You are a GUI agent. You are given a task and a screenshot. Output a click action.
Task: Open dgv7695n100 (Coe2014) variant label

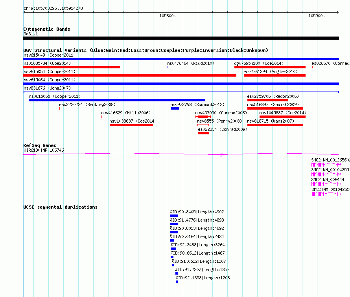pyautogui.click(x=259, y=63)
